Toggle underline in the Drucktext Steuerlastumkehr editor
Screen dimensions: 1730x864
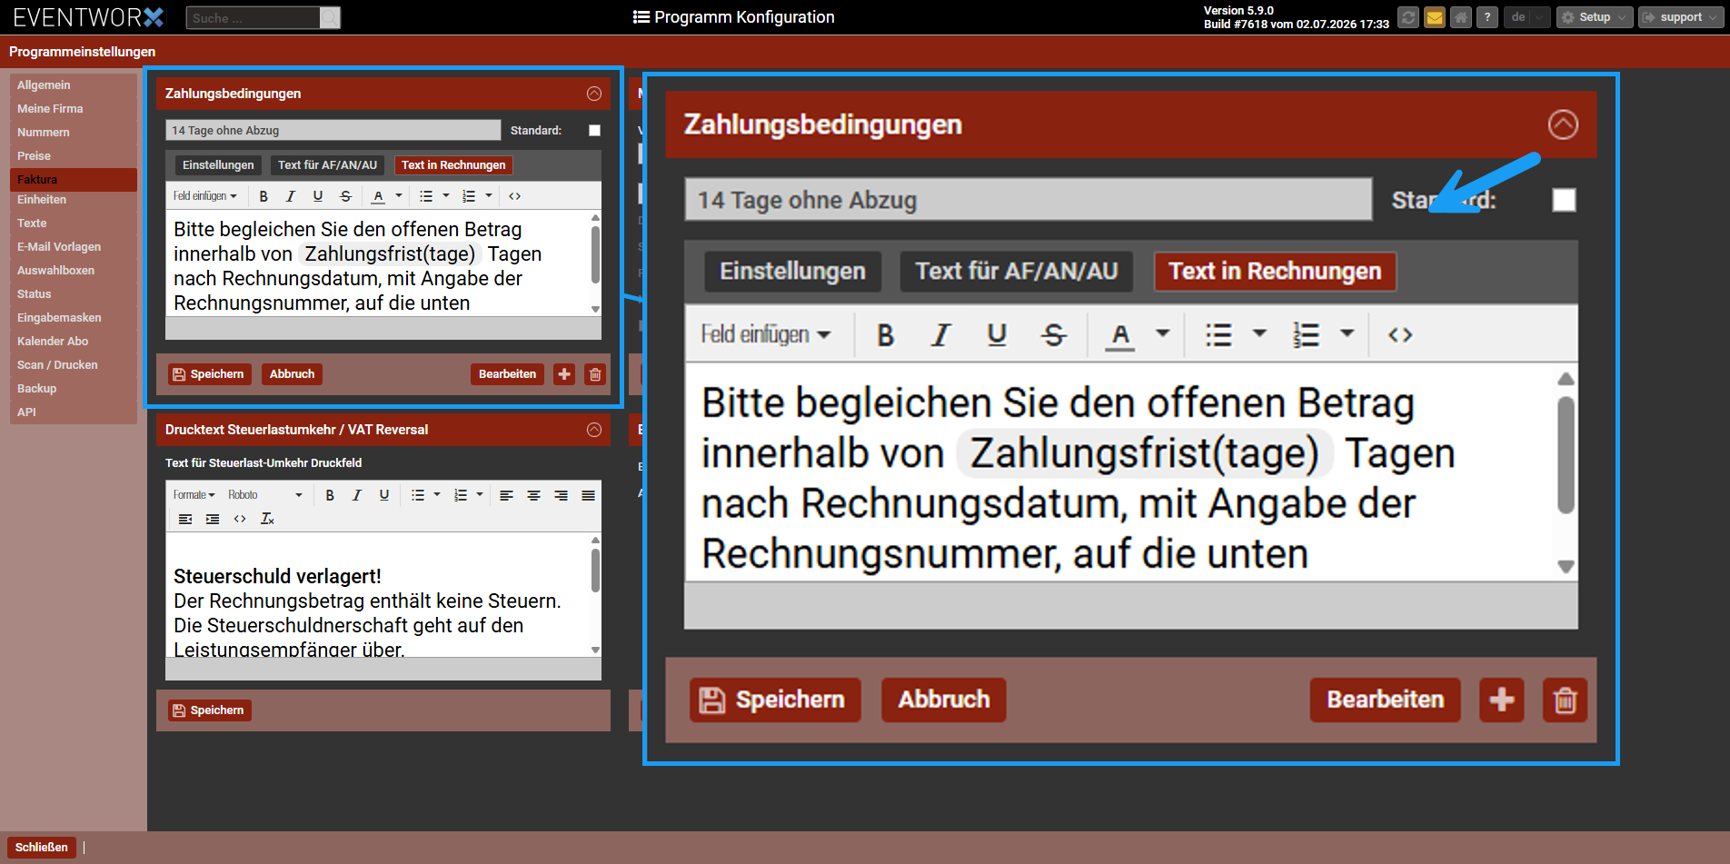[x=384, y=495]
